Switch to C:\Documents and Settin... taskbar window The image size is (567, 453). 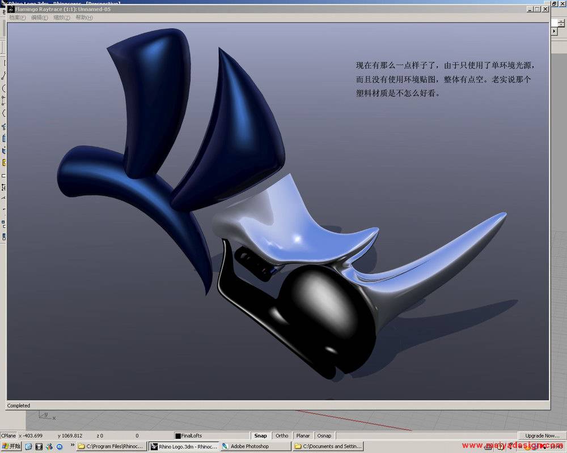tap(328, 447)
